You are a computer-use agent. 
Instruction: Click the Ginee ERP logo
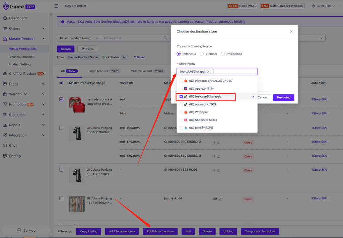19,6
